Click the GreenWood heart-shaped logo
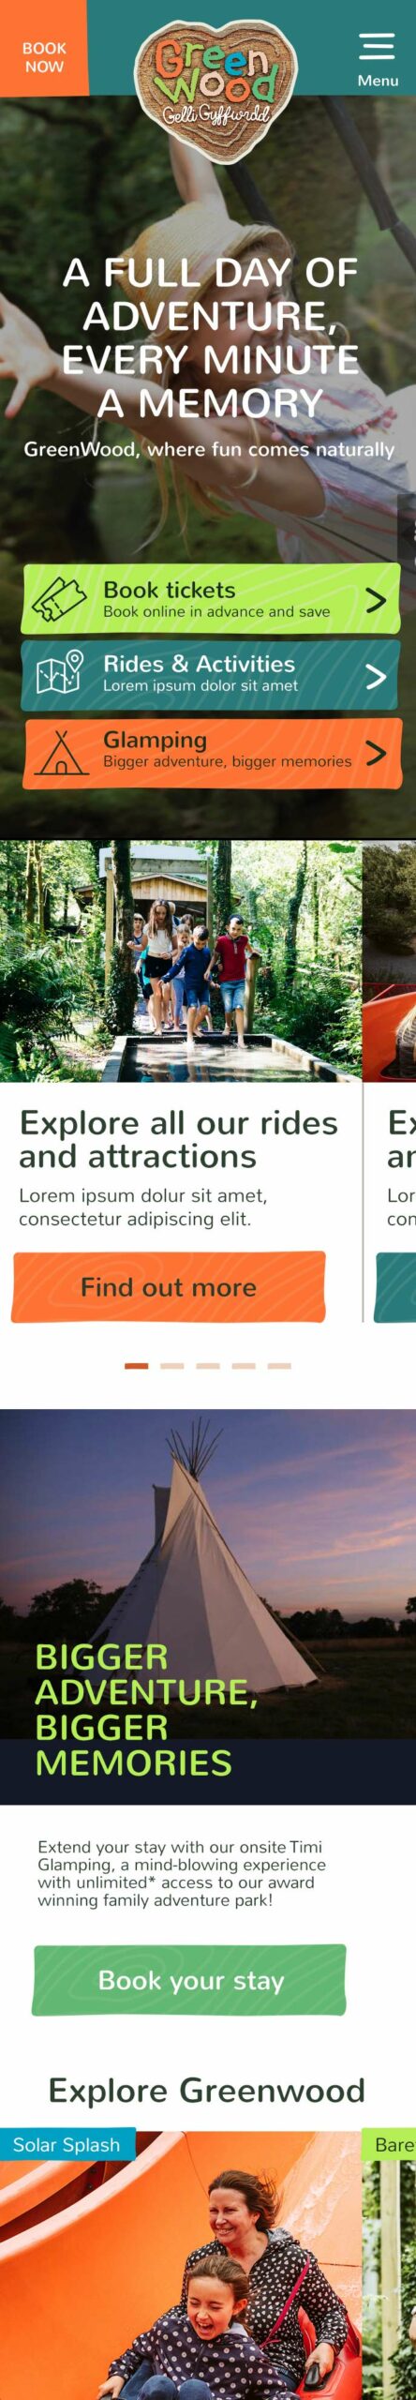The image size is (416, 2400). click(215, 91)
